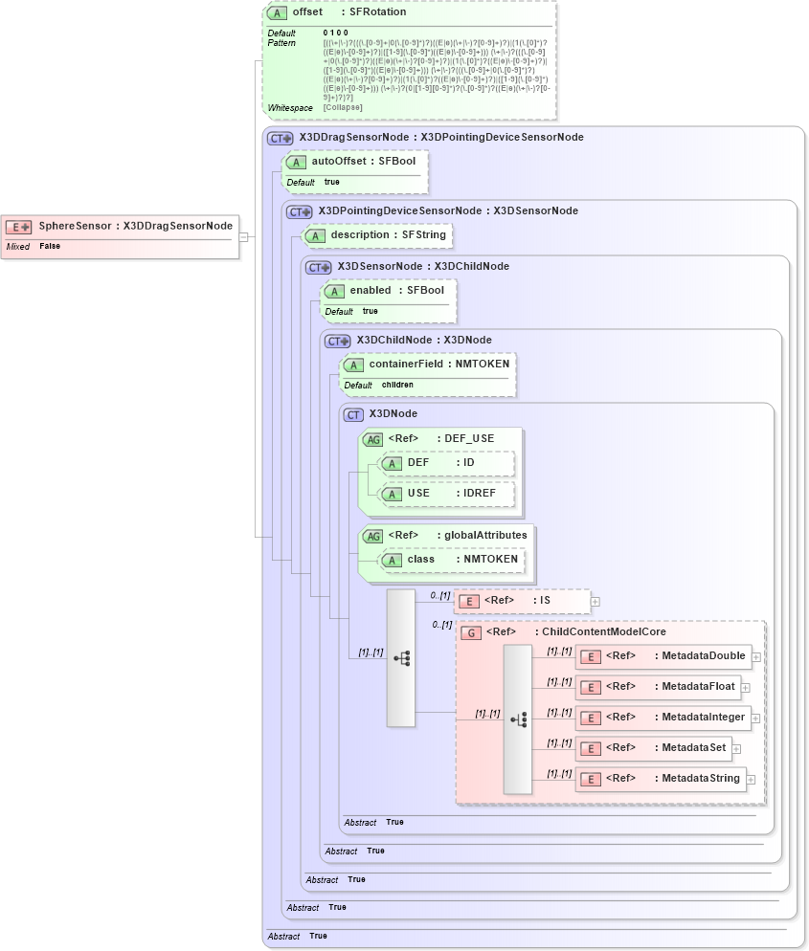
Task: Click the containerField attribute A icon
Action: pyautogui.click(x=353, y=365)
